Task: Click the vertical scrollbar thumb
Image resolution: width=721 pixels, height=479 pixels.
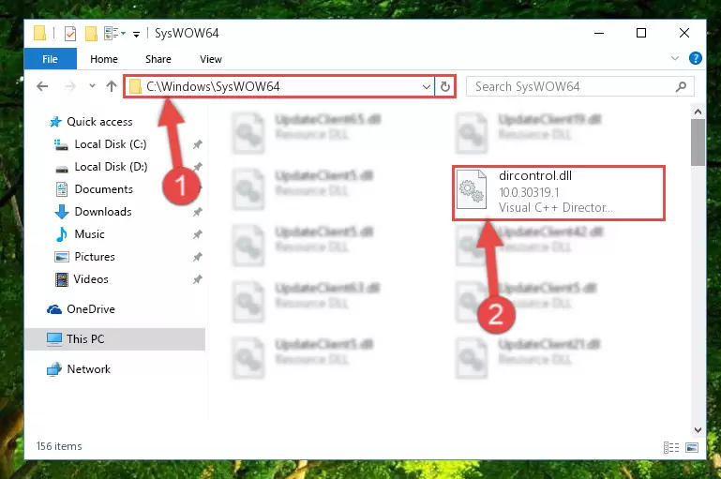Action: pos(698,142)
